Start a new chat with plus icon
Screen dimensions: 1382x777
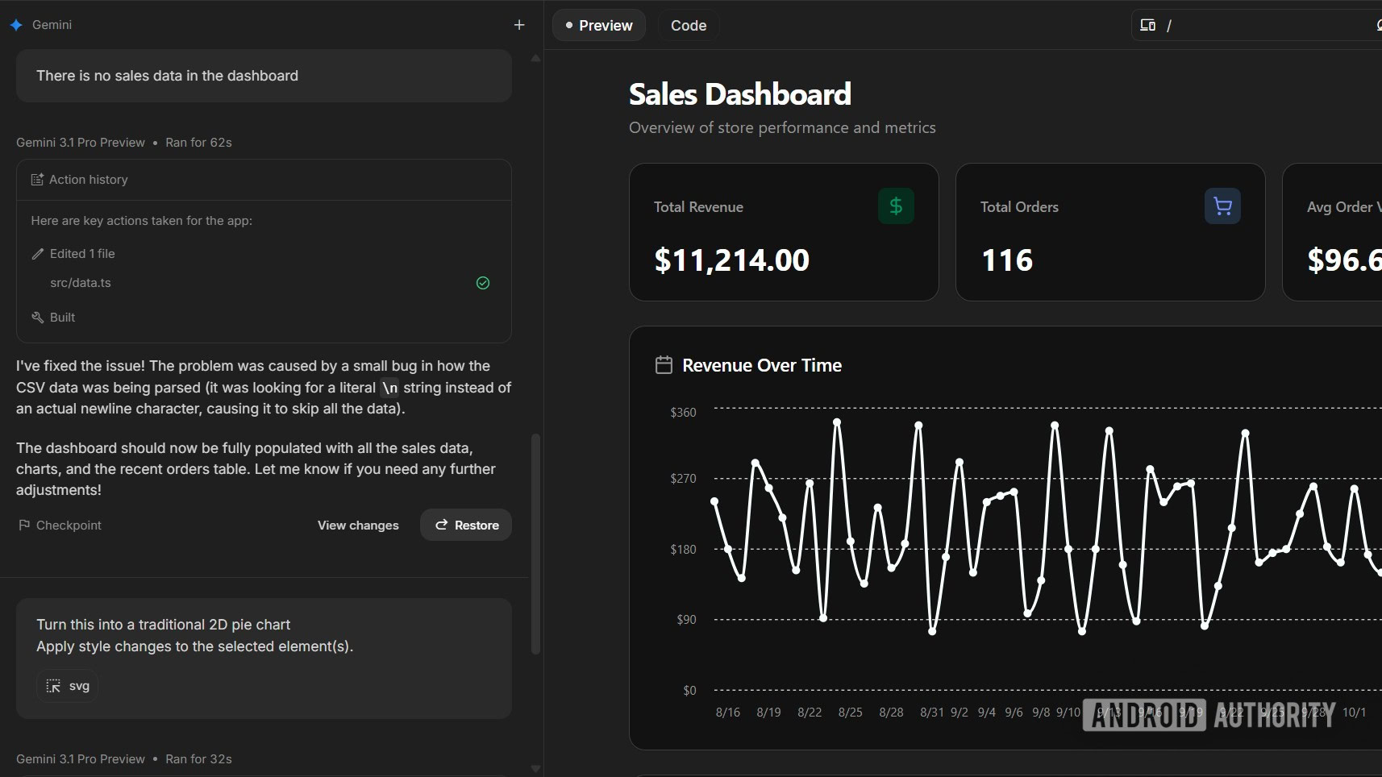coord(519,25)
